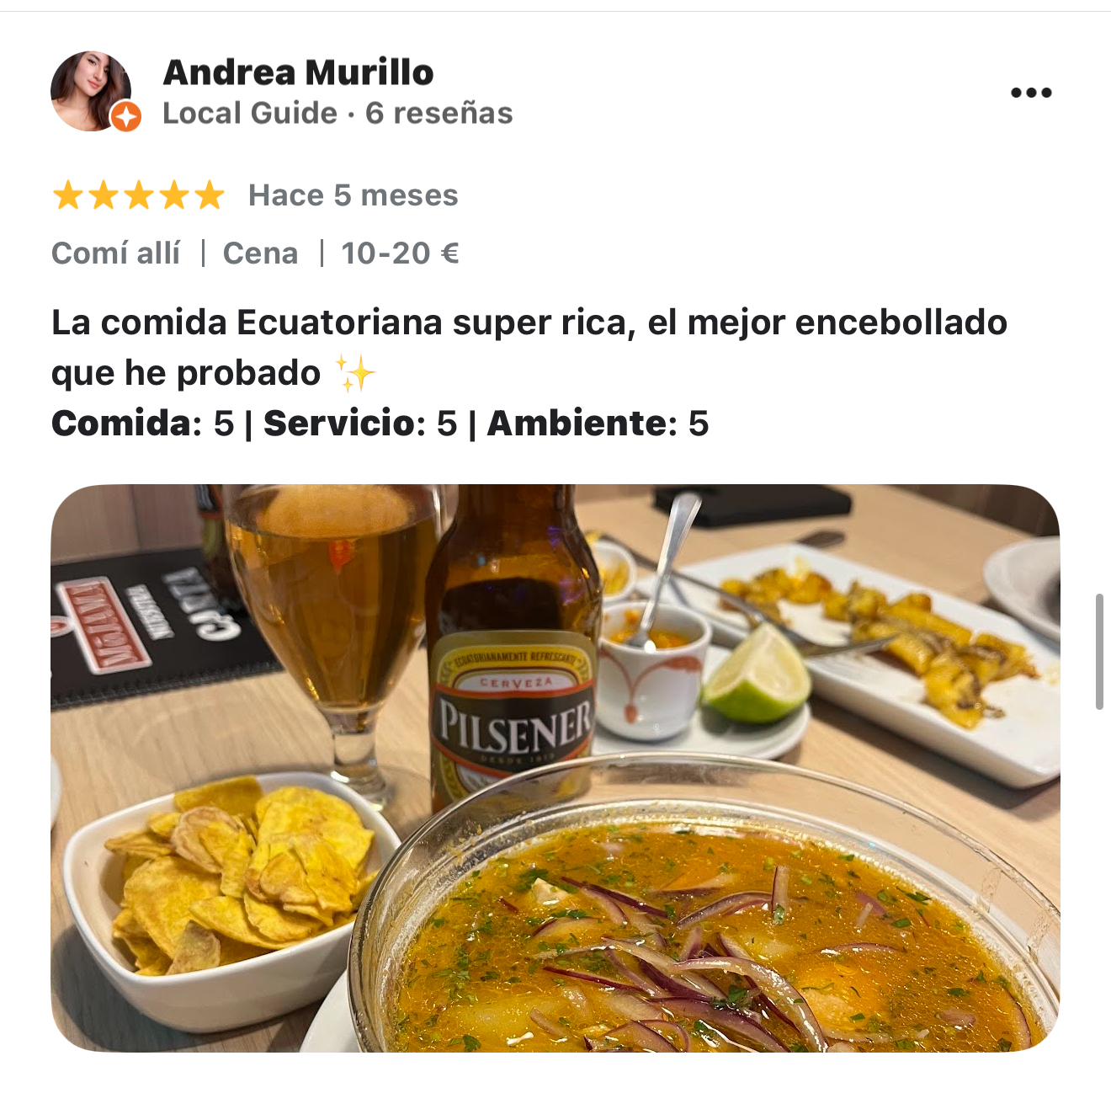Click the Hace 5 meses timestamp

(353, 195)
